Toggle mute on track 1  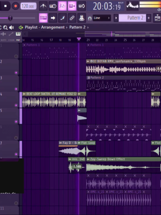(x=16, y=56)
